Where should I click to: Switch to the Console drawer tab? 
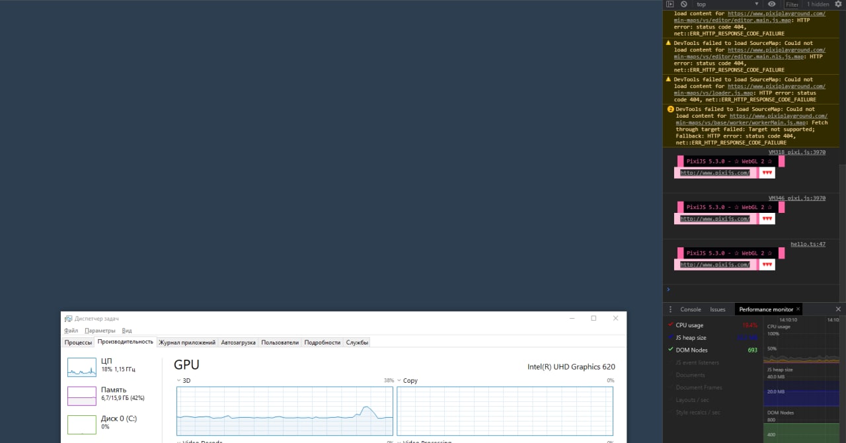[691, 309]
